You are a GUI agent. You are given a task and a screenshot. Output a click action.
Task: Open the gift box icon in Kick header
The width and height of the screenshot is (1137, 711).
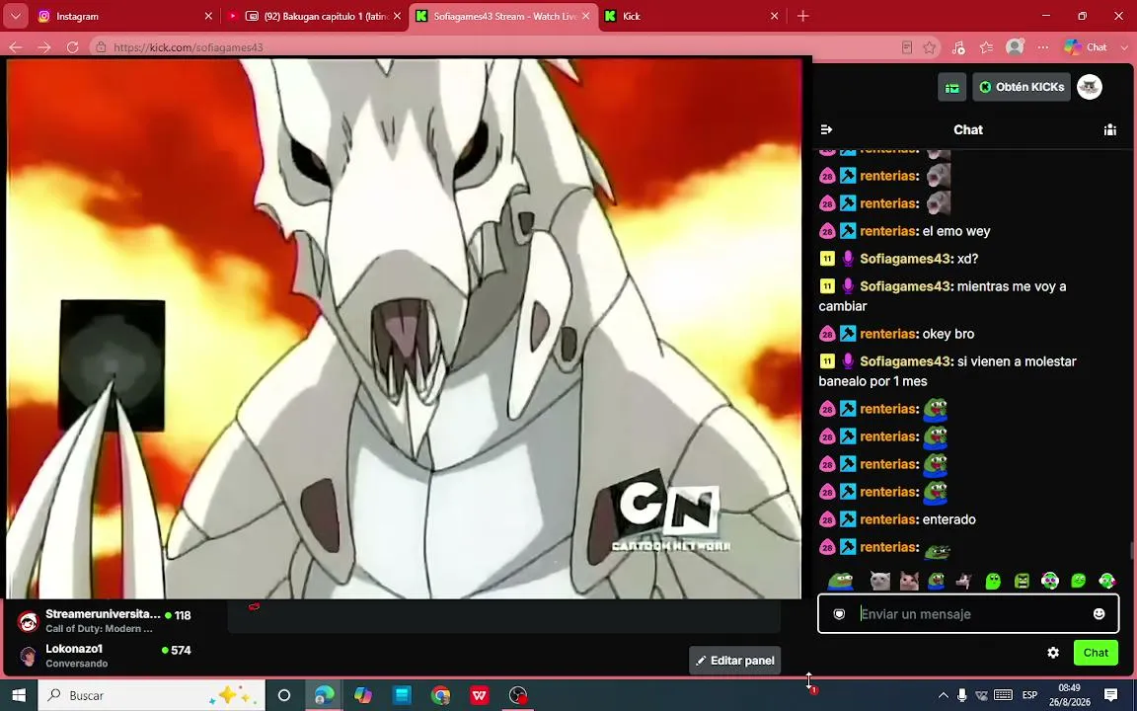(x=952, y=87)
